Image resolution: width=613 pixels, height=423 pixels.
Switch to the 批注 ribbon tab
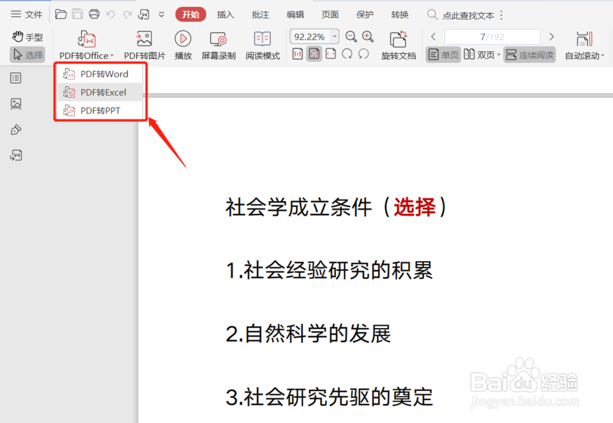(260, 14)
